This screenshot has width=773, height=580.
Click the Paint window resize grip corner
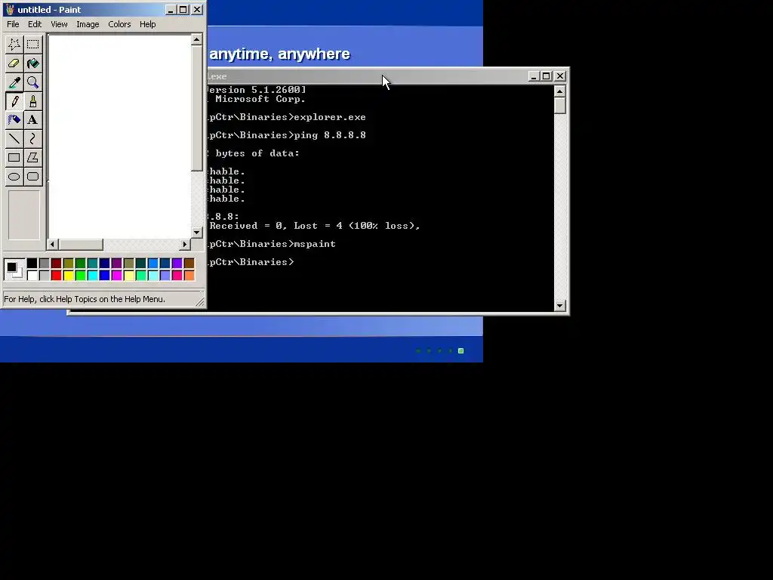pos(199,302)
